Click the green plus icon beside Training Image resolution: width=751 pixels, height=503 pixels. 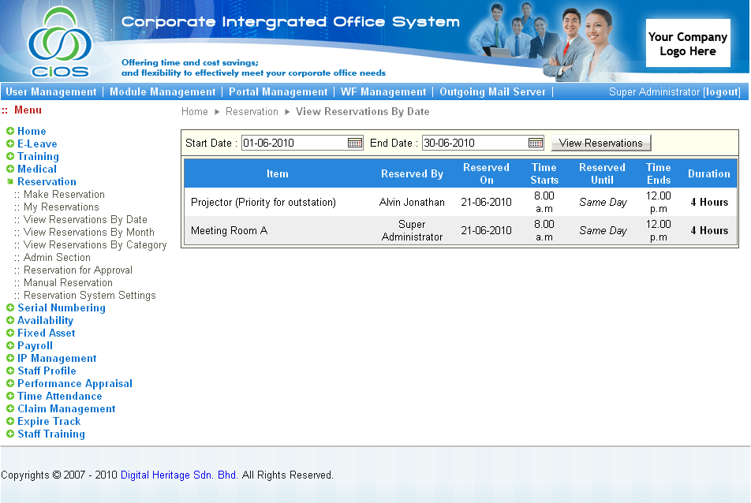click(10, 157)
